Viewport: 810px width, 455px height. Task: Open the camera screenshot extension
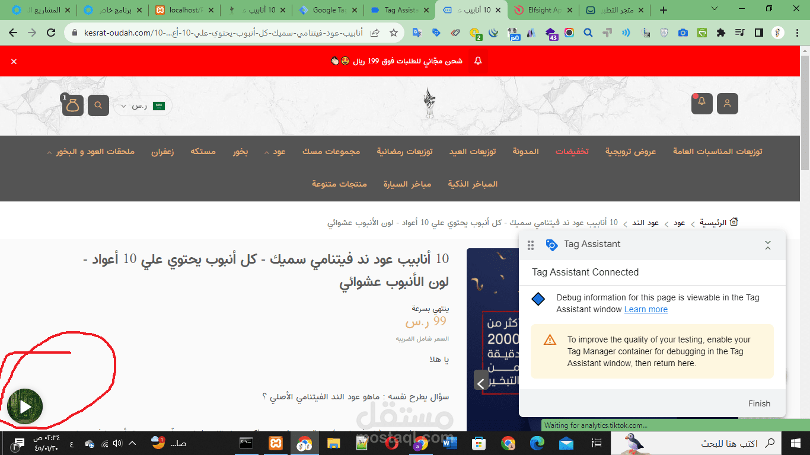click(x=683, y=33)
